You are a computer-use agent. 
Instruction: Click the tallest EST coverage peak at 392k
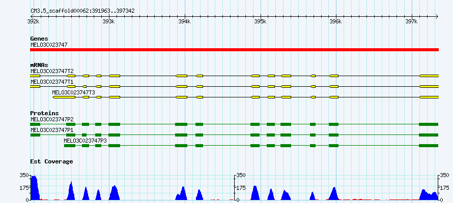(x=35, y=187)
